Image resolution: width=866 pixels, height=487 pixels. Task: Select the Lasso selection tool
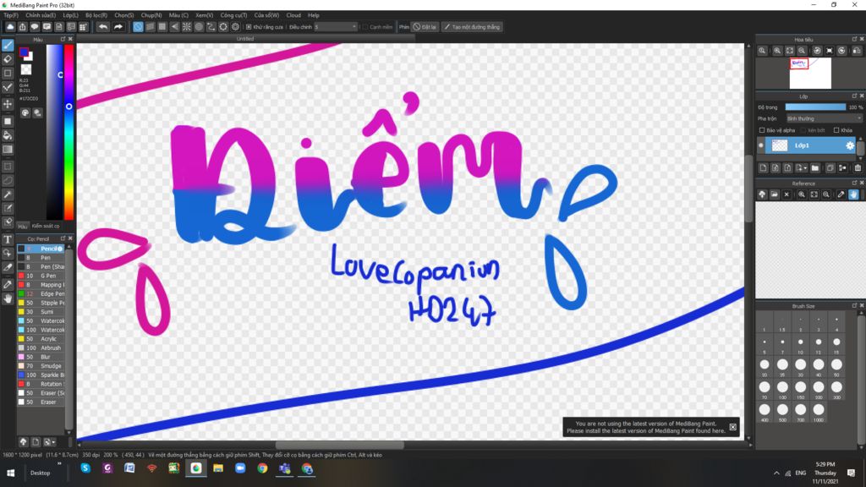8,180
